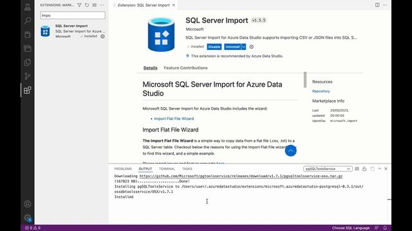This screenshot has width=412, height=231.
Task: Open the TERMINAL panel tab
Action: [167, 169]
